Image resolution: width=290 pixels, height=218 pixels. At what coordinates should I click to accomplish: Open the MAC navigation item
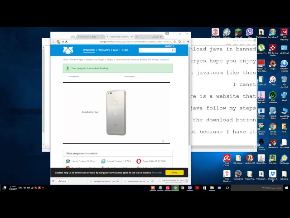coord(116,50)
